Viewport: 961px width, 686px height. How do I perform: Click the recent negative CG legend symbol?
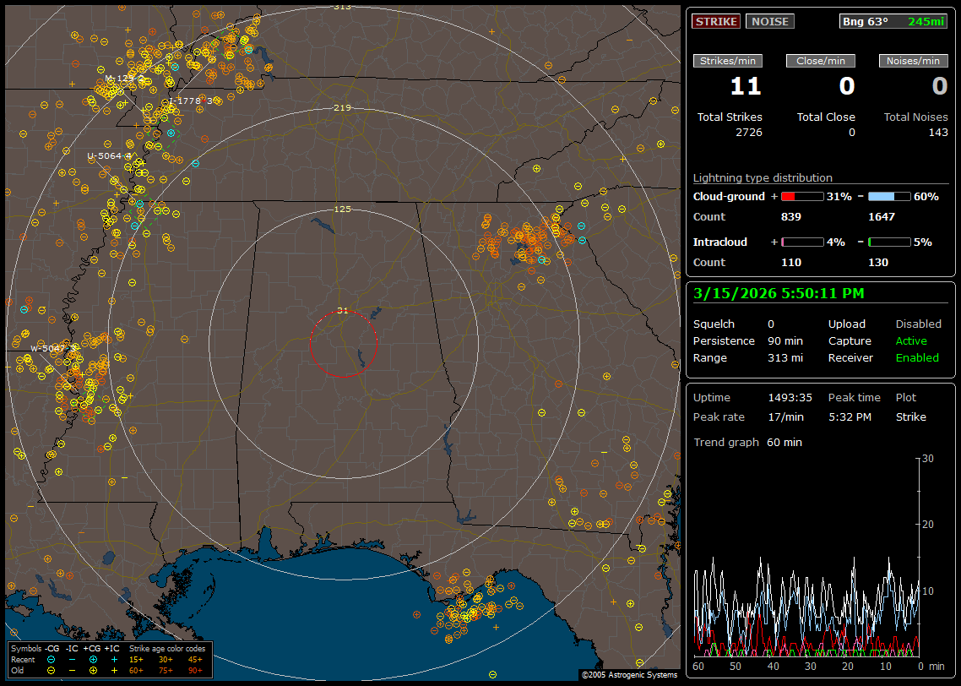tap(52, 659)
